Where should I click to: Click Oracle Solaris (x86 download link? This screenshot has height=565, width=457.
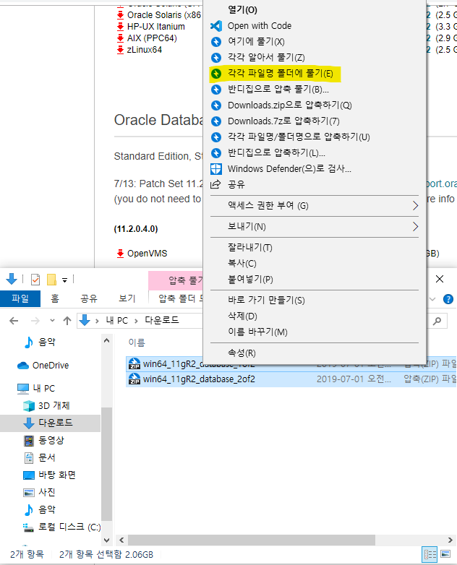[x=163, y=15]
